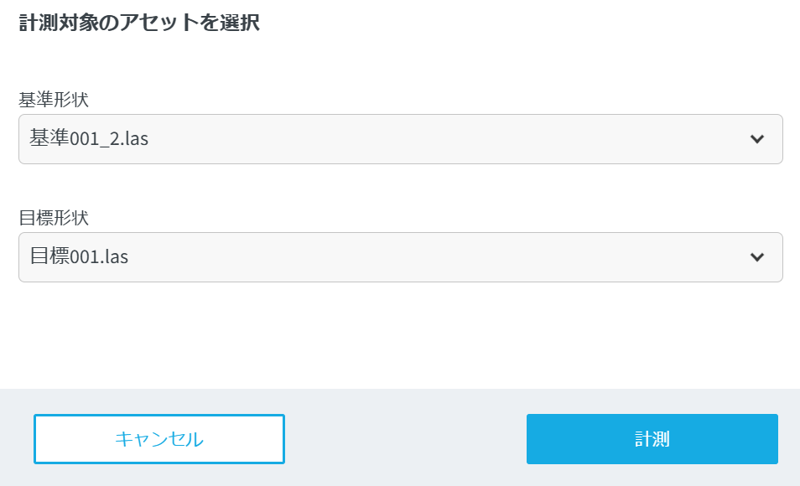800x486 pixels.
Task: Click the selected value 目標001.las
Action: pos(79,256)
